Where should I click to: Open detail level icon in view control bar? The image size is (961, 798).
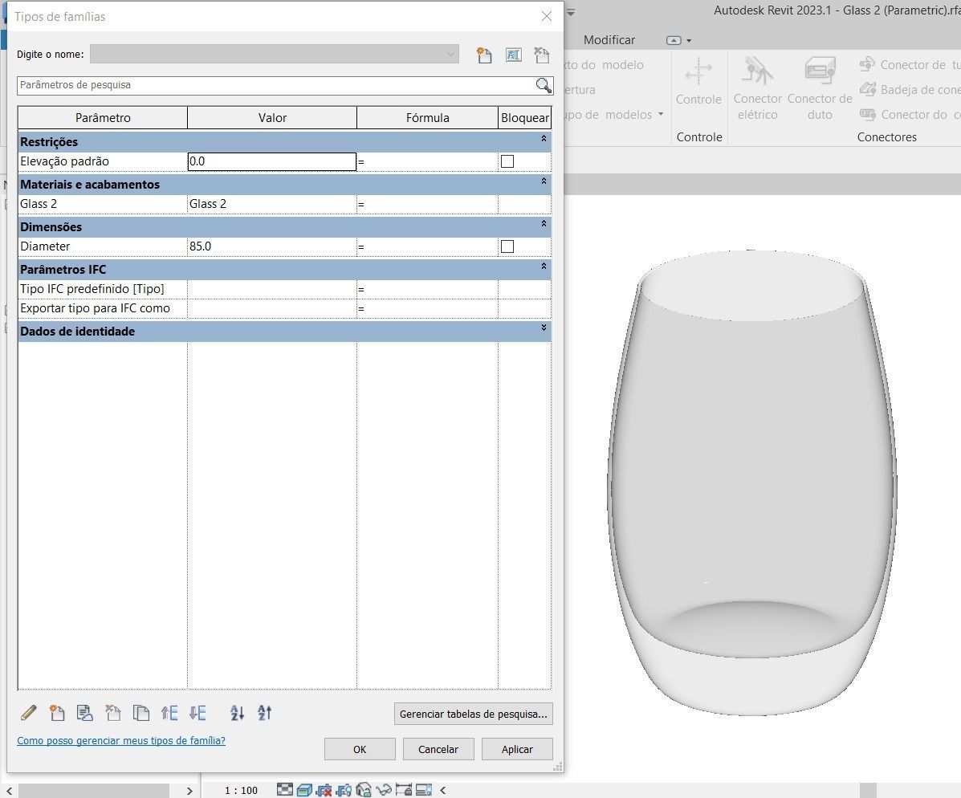[x=285, y=789]
